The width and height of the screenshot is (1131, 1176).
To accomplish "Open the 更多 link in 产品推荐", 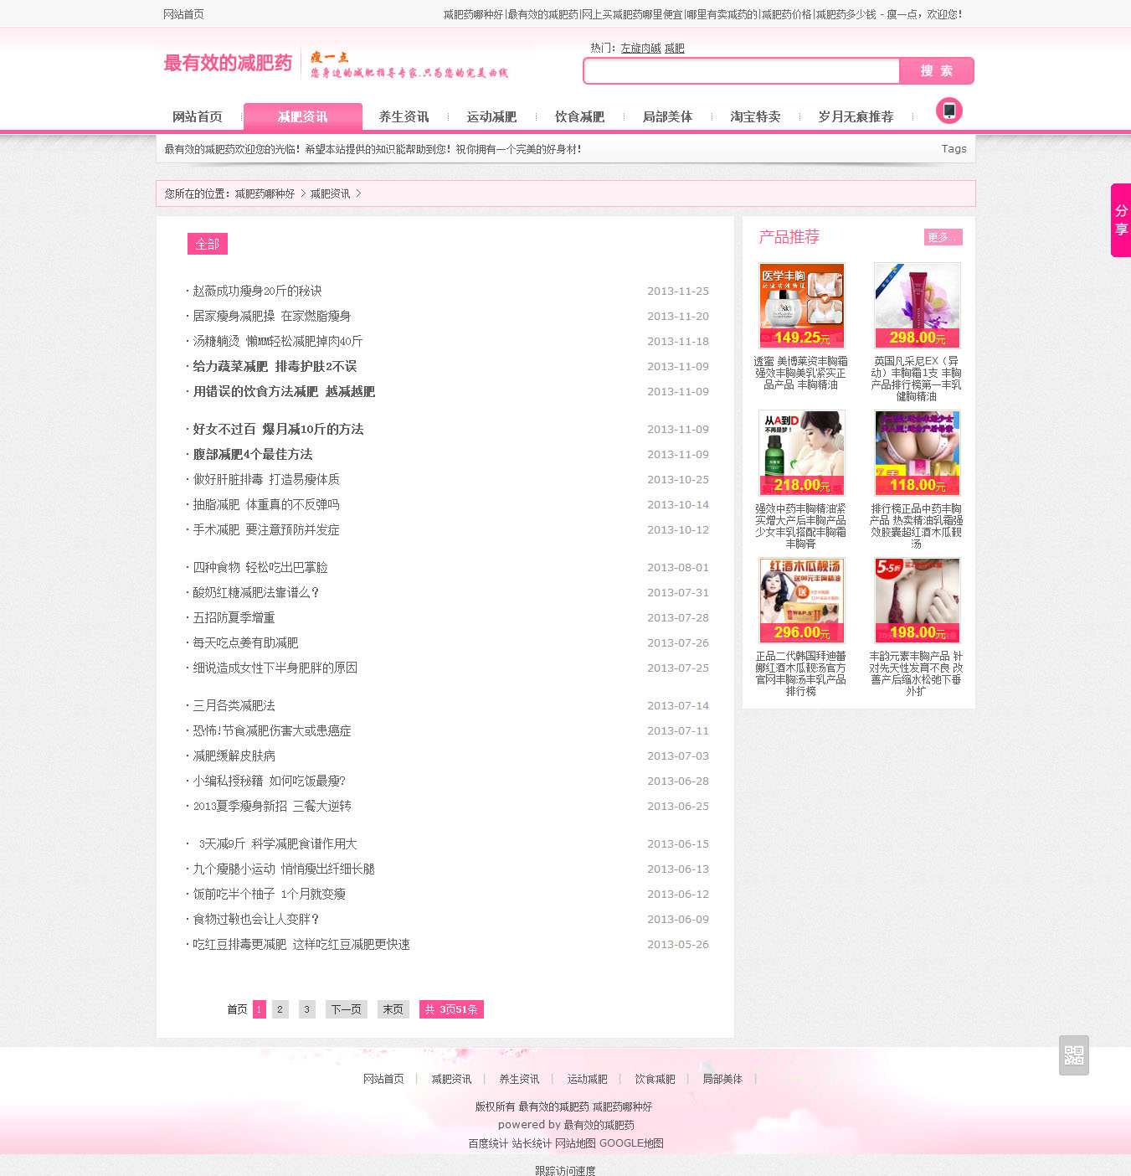I will click(943, 237).
